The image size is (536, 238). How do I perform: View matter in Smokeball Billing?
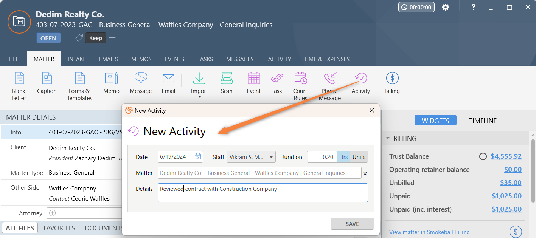pyautogui.click(x=429, y=232)
